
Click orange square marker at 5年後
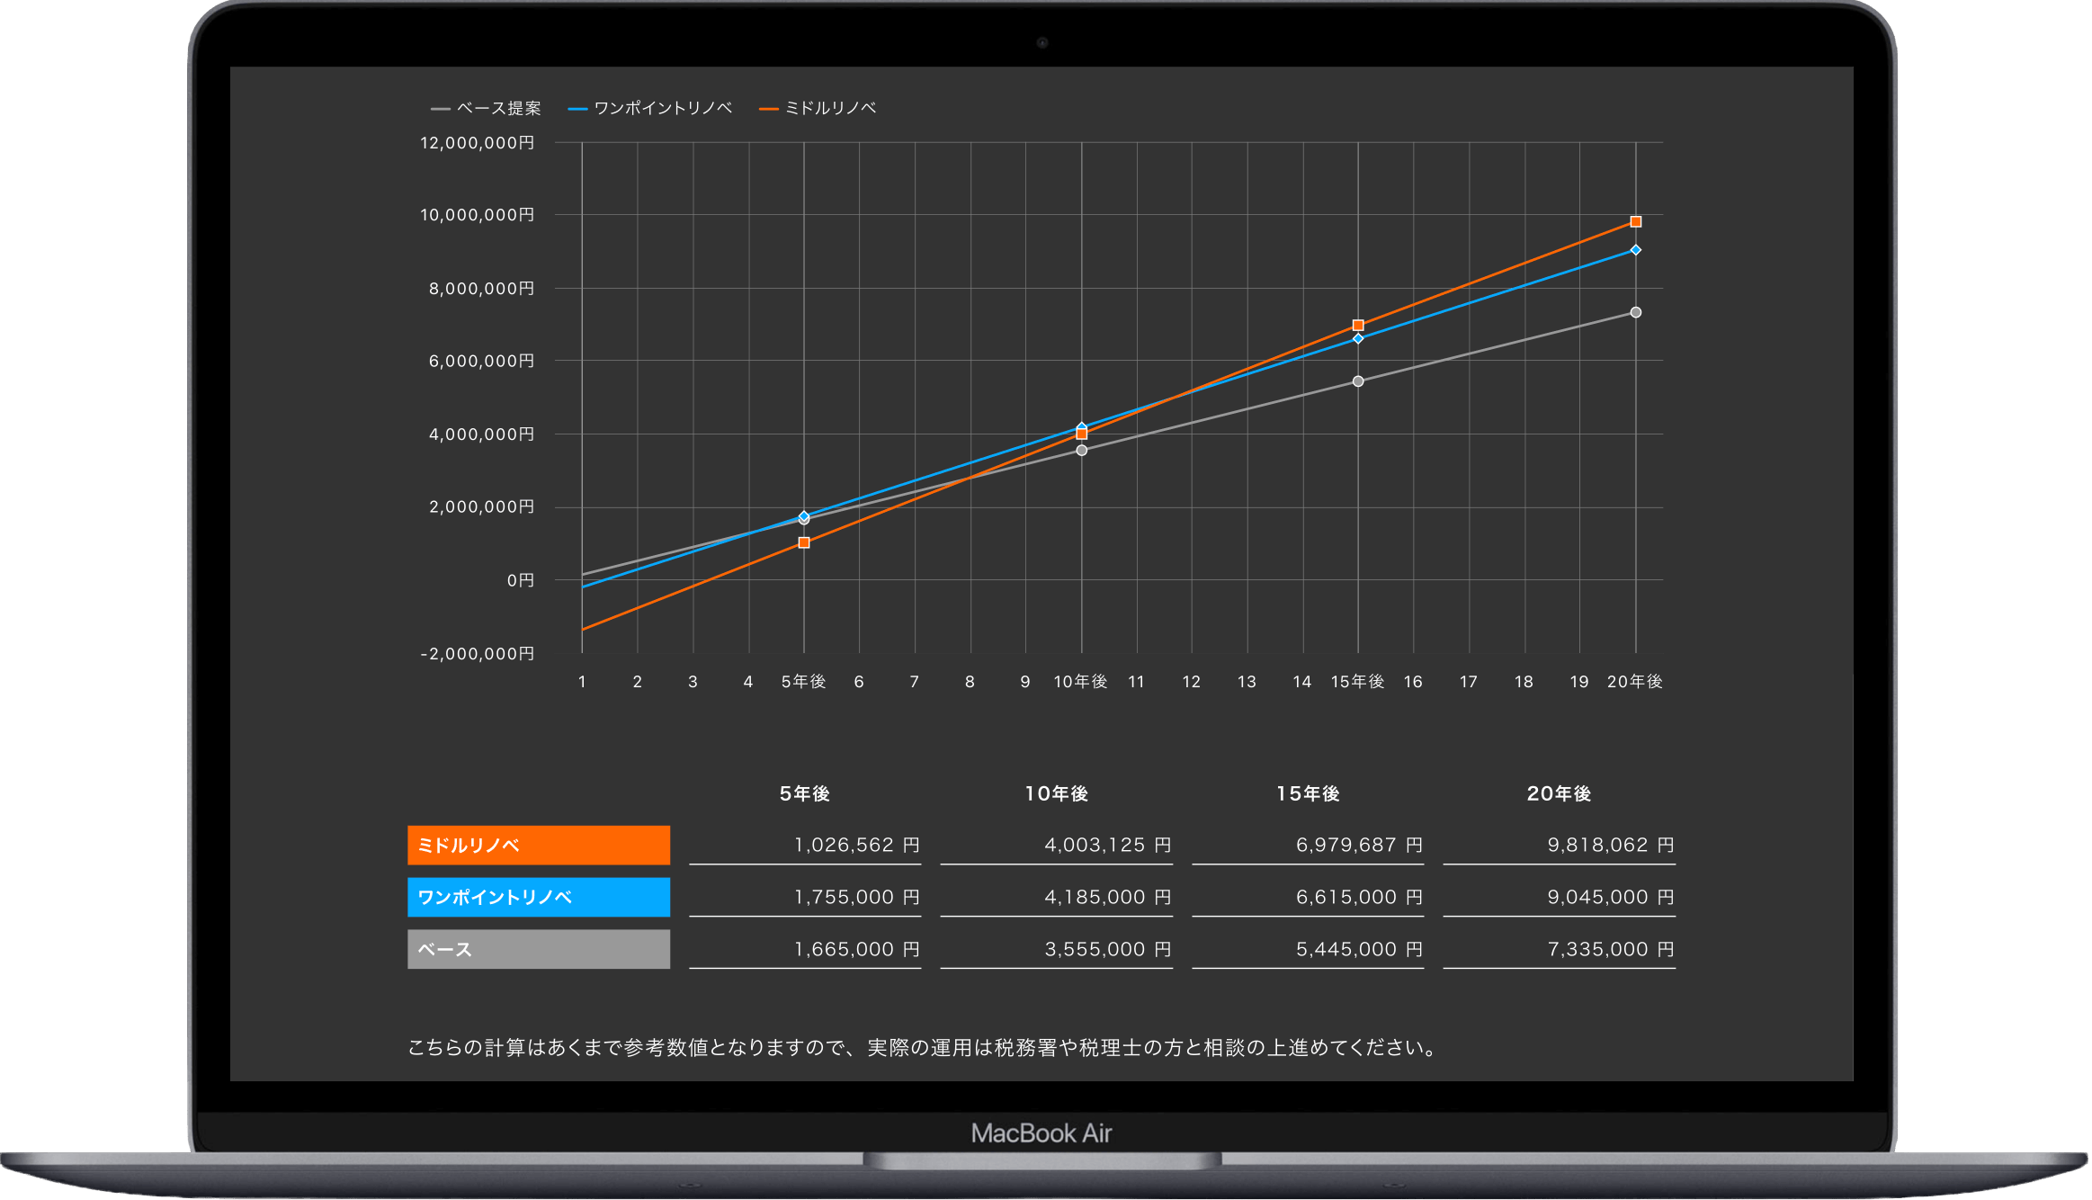coord(804,542)
